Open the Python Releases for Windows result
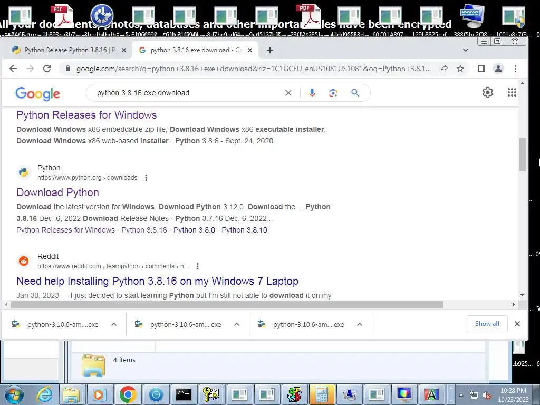 tap(86, 115)
